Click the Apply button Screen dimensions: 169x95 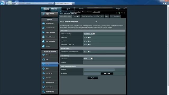click(x=93, y=78)
